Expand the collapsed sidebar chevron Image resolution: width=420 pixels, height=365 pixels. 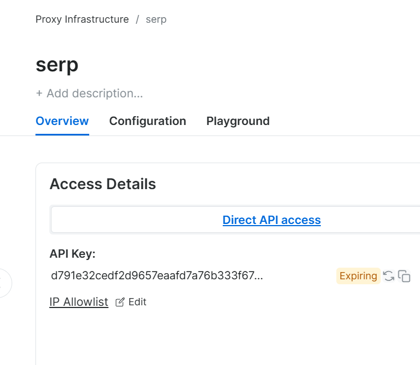coord(2,283)
